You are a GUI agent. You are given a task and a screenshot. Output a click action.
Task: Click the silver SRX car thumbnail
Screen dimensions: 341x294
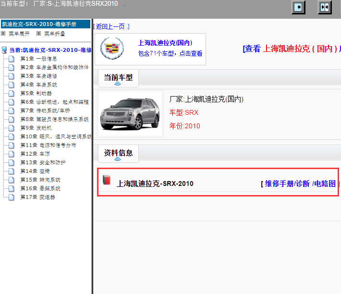click(130, 114)
